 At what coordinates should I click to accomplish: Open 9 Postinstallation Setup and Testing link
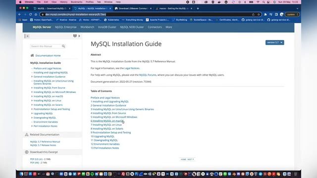tap(110, 133)
